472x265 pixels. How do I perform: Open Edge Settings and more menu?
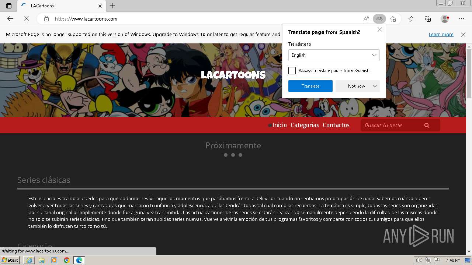462,19
